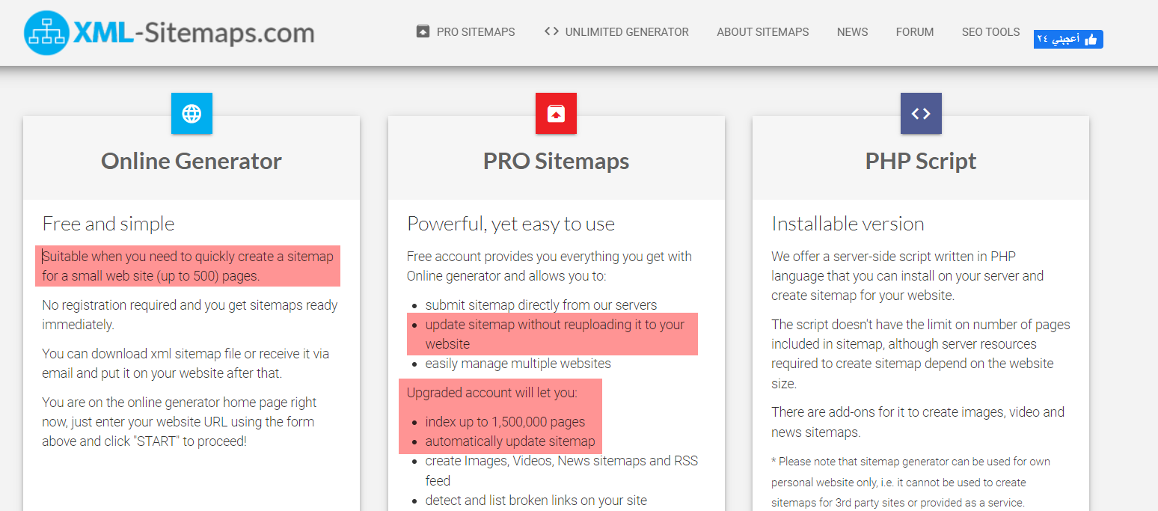Open the PRO SITEMAPS menu item
1158x511 pixels.
tap(476, 32)
